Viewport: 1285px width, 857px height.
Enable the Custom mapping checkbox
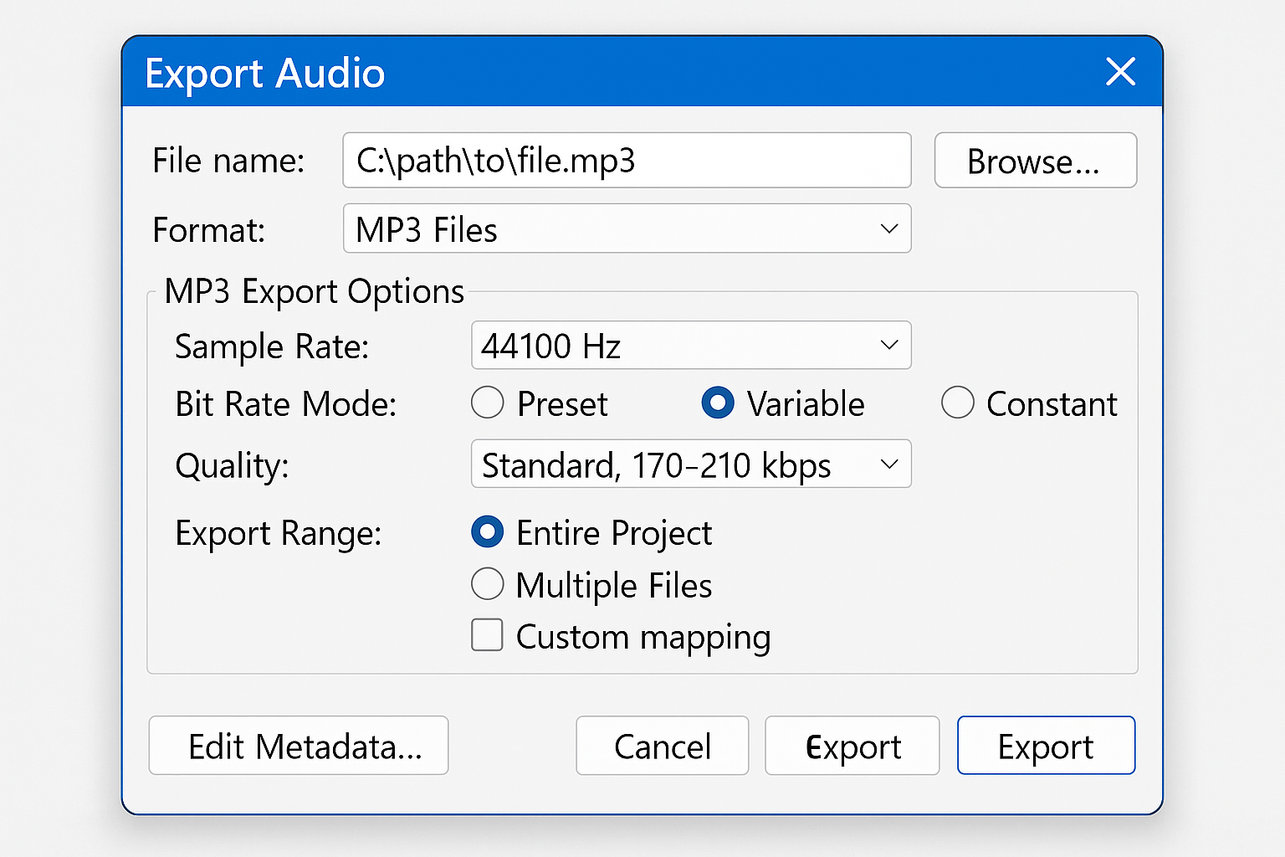[487, 636]
